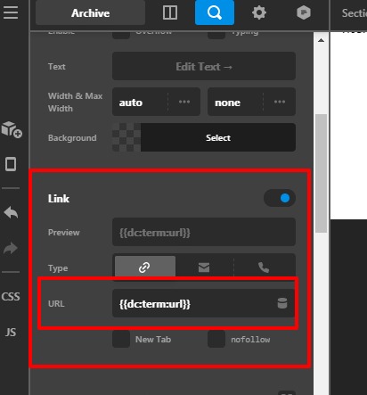Open the hexagon notes icon
The height and width of the screenshot is (395, 367).
click(x=304, y=12)
